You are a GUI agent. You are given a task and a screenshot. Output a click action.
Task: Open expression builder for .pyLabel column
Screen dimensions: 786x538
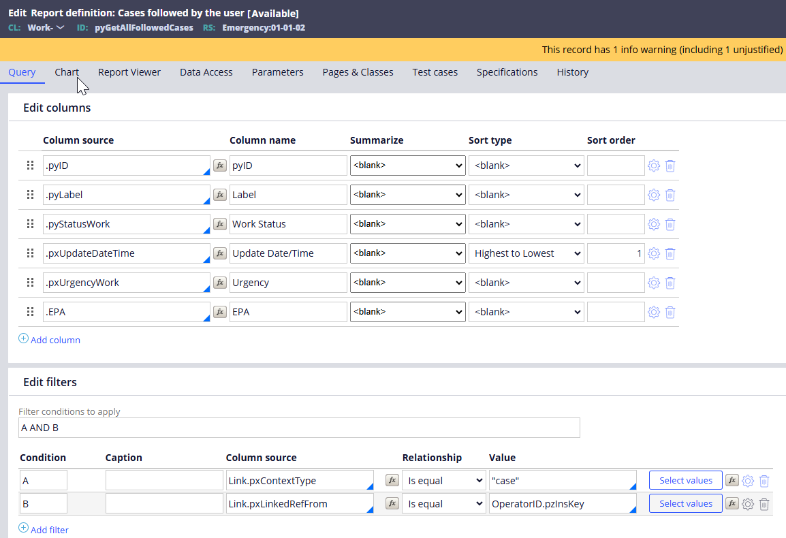coord(219,195)
